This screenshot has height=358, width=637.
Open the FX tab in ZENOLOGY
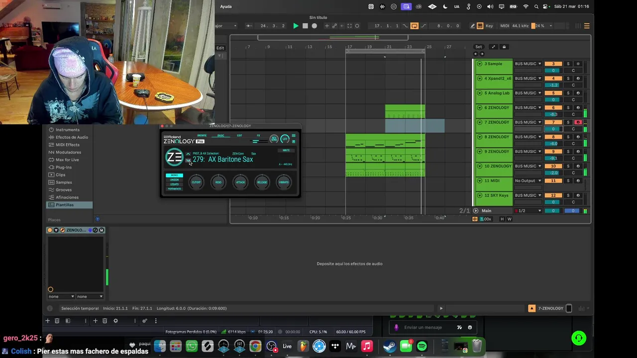258,135
